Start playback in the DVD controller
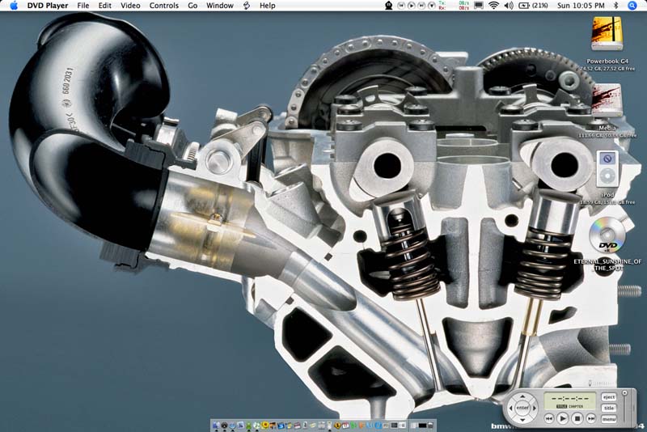The image size is (647, 432). pyautogui.click(x=563, y=418)
